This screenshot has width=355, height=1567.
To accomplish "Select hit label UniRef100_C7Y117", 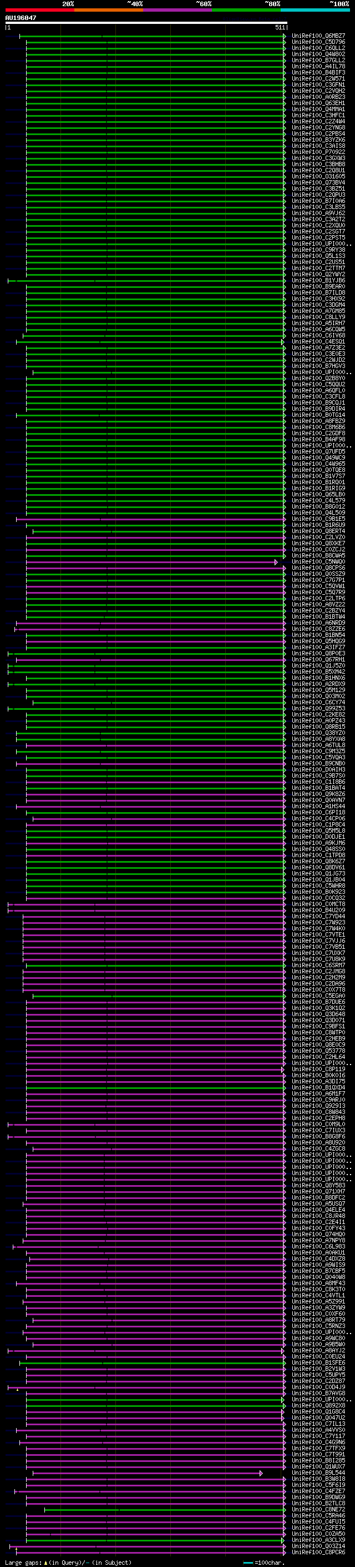I will click(x=318, y=1436).
